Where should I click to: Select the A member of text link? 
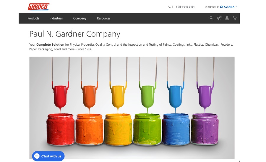[212, 7]
